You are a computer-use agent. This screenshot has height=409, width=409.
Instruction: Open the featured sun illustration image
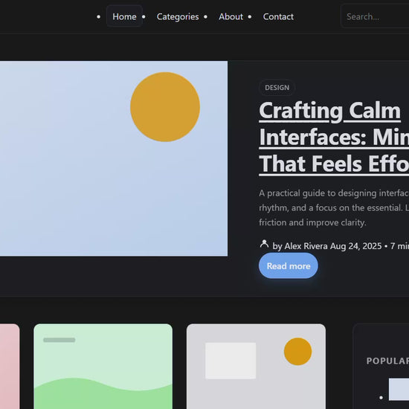coord(114,158)
